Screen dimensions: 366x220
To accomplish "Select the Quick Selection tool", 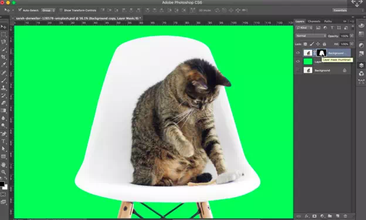I will click(4, 49).
